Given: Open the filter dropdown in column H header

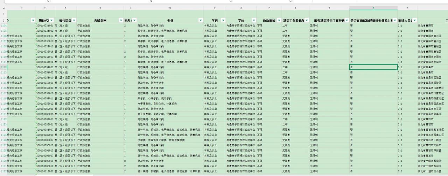Looking at the screenshot, I should click(33, 21).
